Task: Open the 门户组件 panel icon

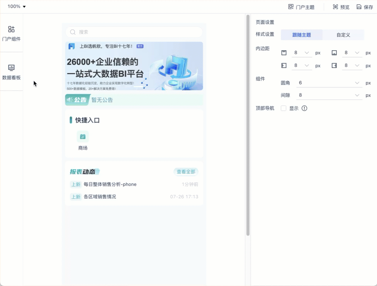Action: [x=11, y=29]
